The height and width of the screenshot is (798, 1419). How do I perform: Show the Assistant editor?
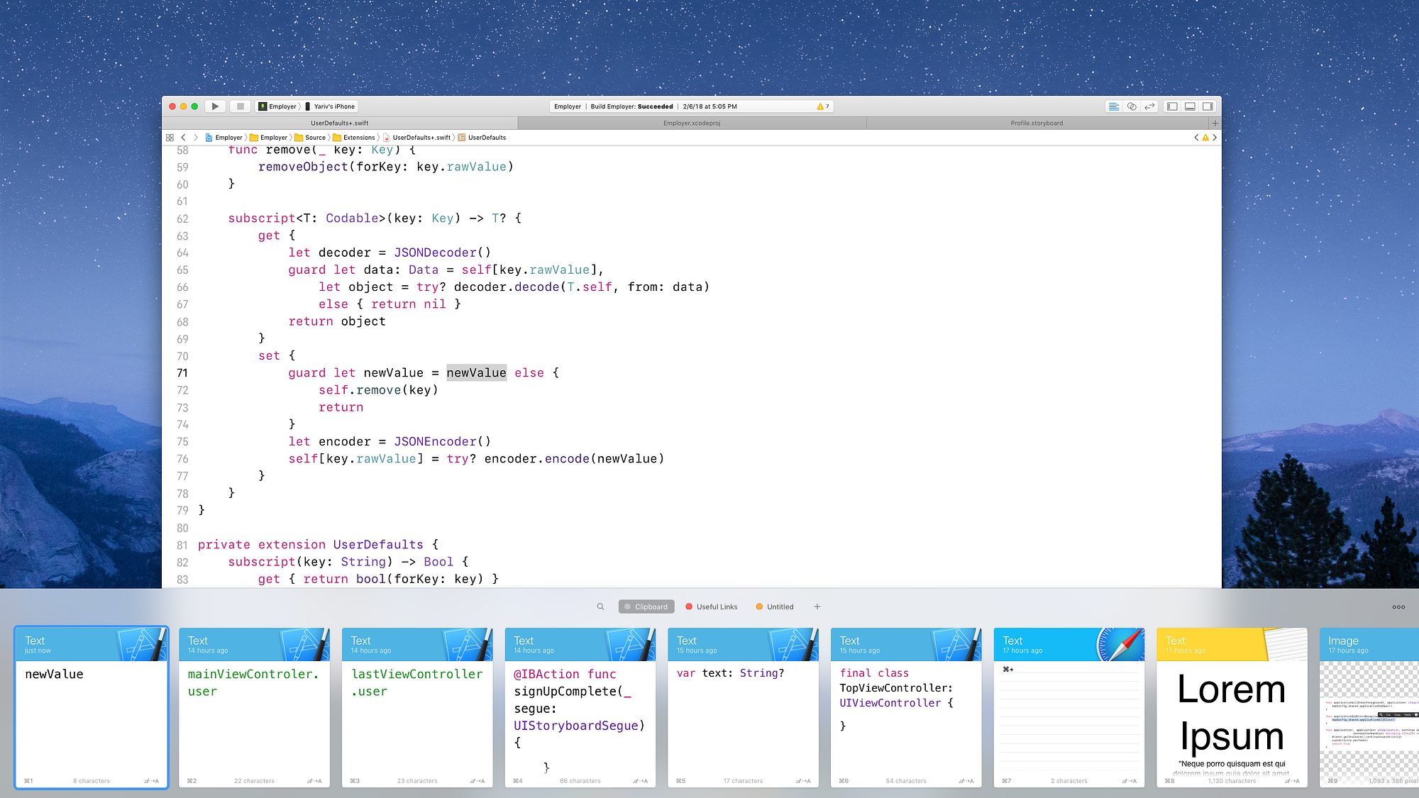click(x=1132, y=106)
